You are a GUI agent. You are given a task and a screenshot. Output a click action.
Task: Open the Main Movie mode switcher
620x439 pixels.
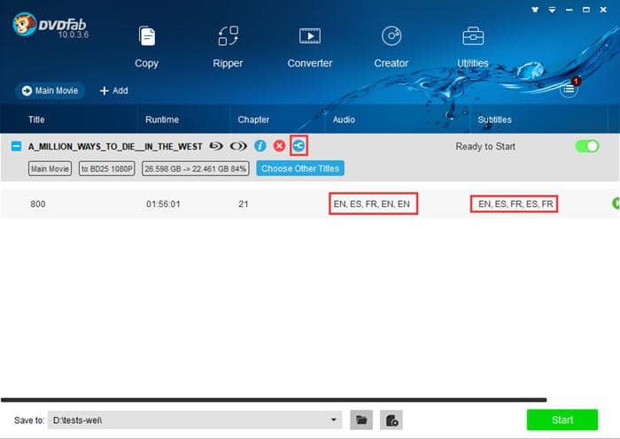coord(50,90)
